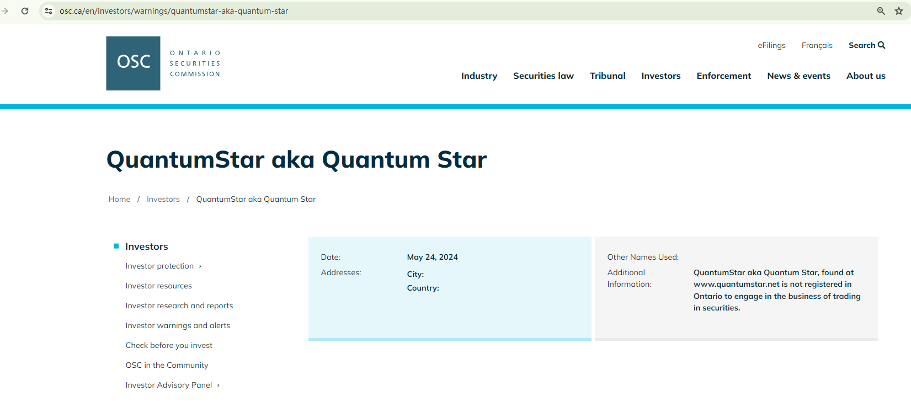This screenshot has height=407, width=911.
Task: Click the Home breadcrumb link
Action: [x=119, y=199]
